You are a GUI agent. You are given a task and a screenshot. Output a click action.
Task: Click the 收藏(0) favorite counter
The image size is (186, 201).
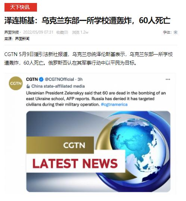click(x=62, y=32)
